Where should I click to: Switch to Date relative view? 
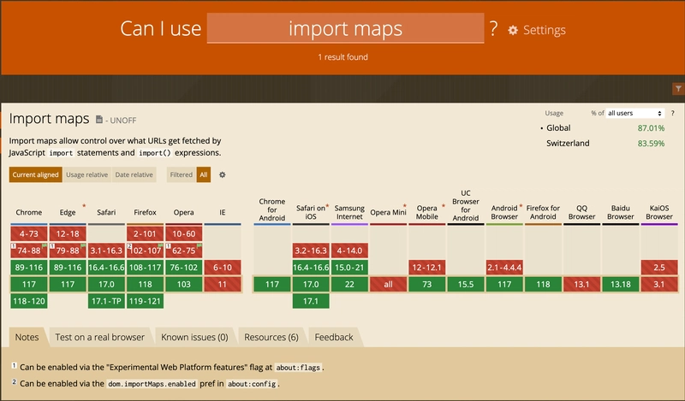point(134,174)
